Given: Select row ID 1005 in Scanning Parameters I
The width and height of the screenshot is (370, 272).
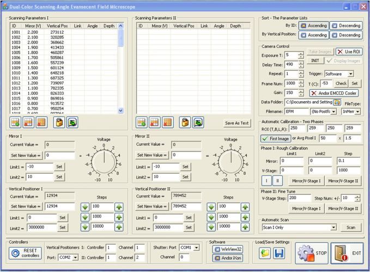Looking at the screenshot, I should pos(64,53).
